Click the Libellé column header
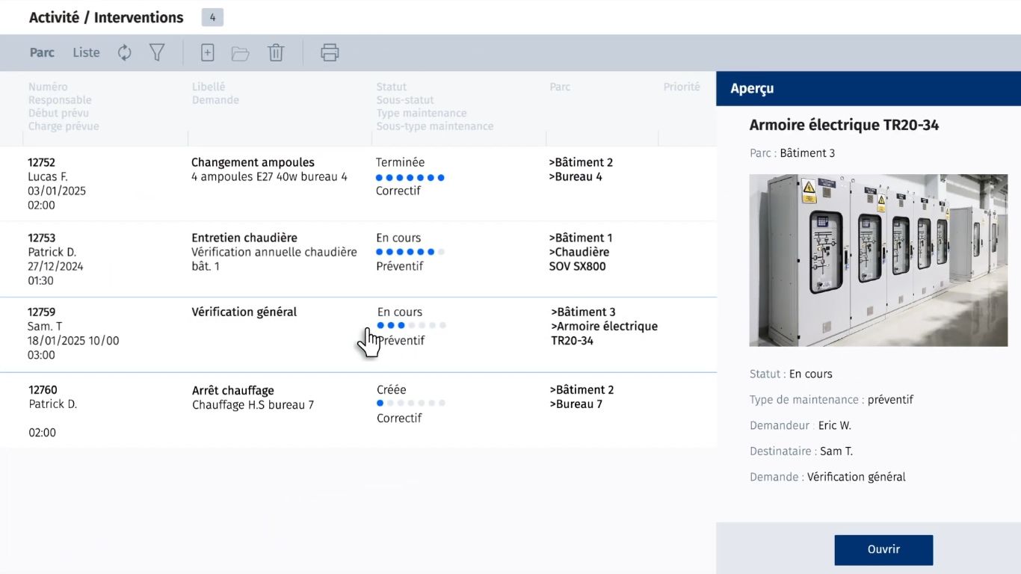Screen dimensions: 1021x574 point(209,87)
